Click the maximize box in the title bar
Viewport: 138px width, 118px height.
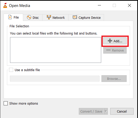(x=114, y=5)
